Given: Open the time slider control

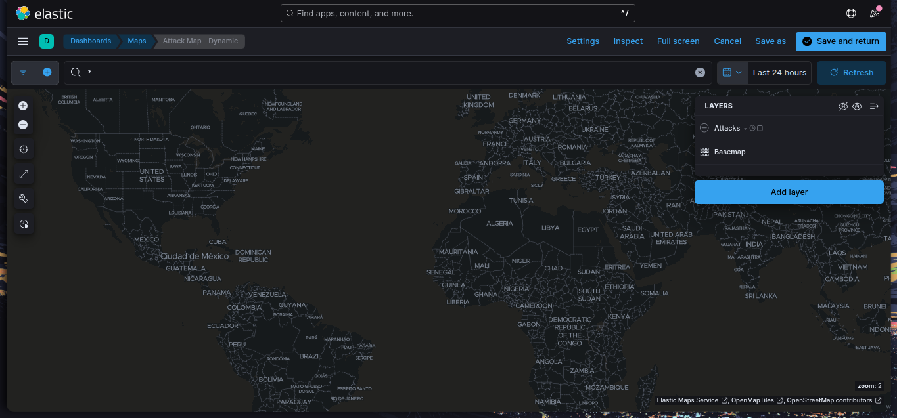Looking at the screenshot, I should click(x=24, y=224).
